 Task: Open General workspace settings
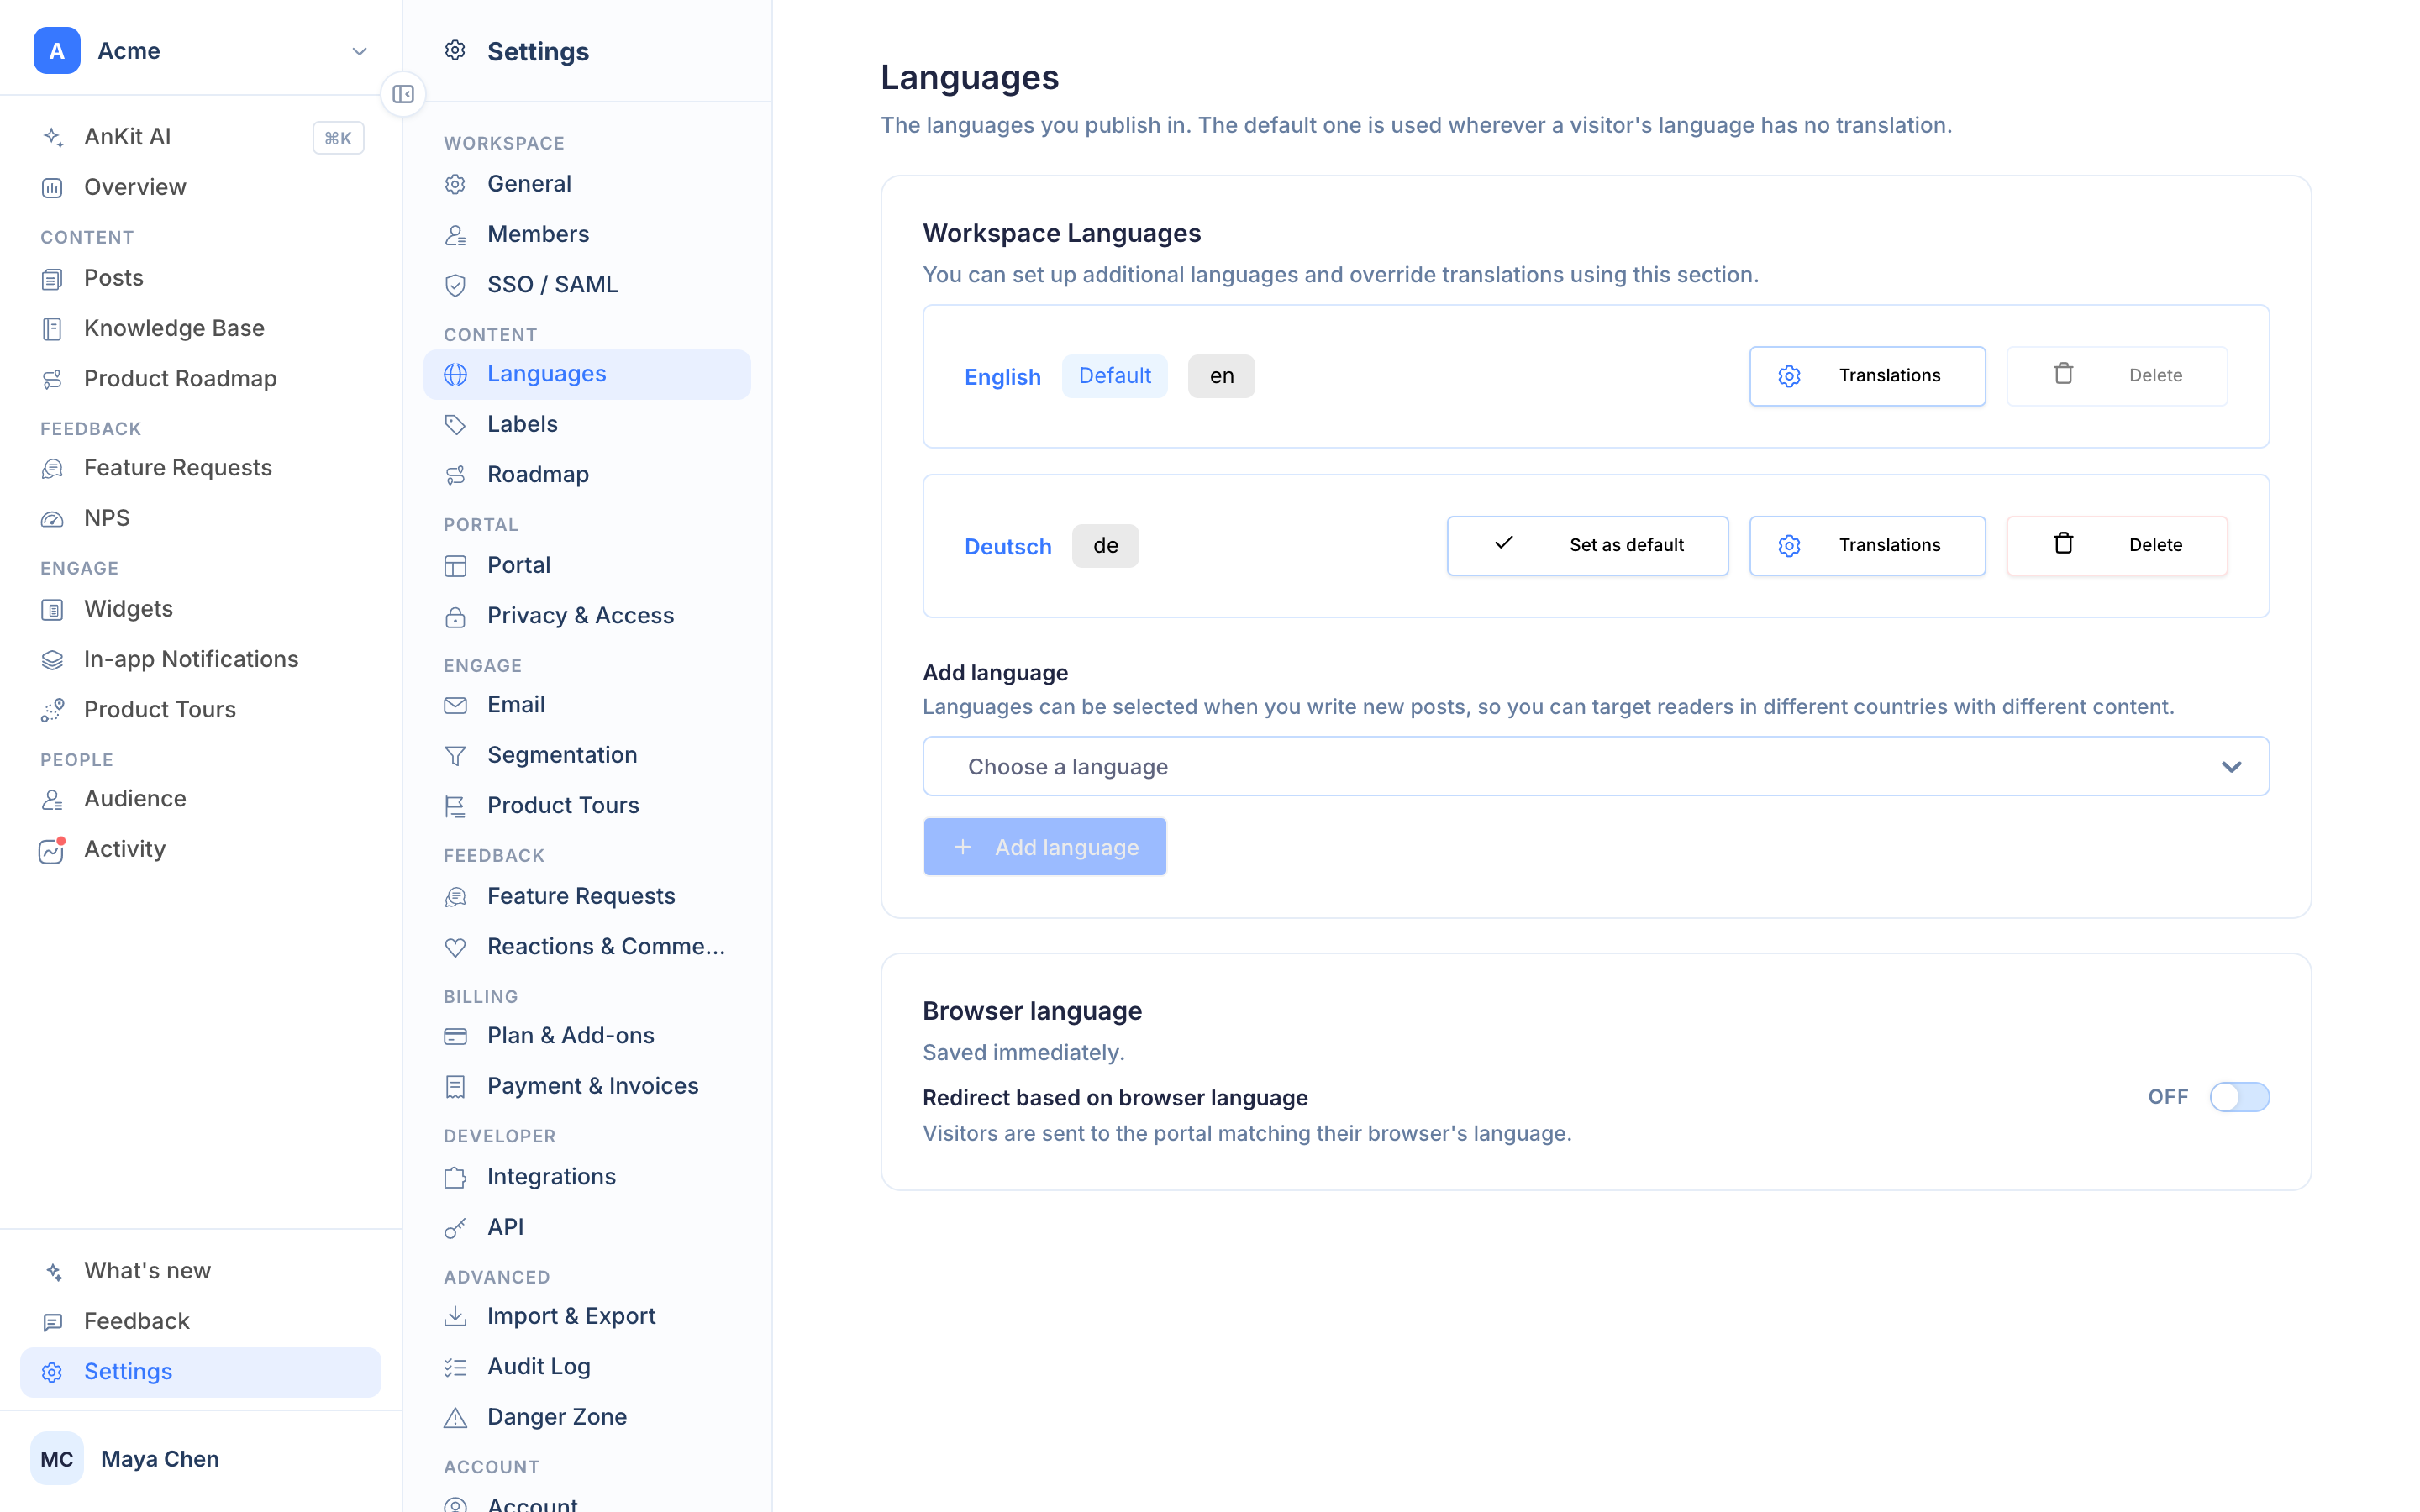pyautogui.click(x=587, y=184)
